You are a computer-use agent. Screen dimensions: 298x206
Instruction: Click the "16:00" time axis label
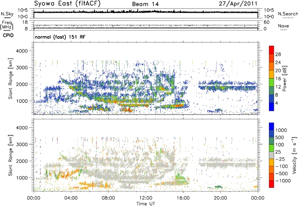click(183, 198)
